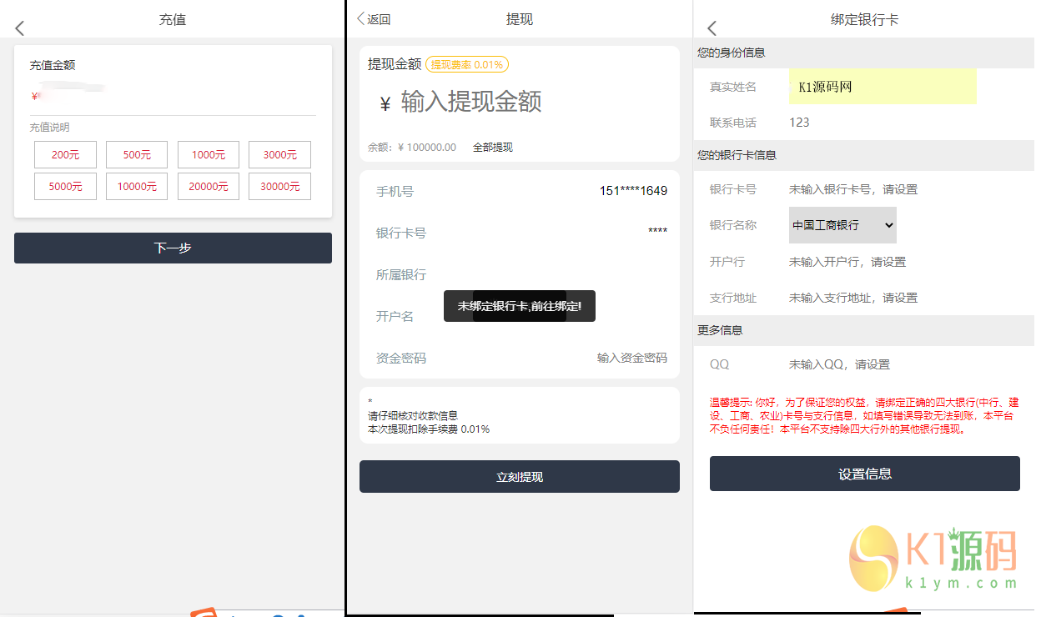Choose the 3000元 recharge option

coord(279,154)
